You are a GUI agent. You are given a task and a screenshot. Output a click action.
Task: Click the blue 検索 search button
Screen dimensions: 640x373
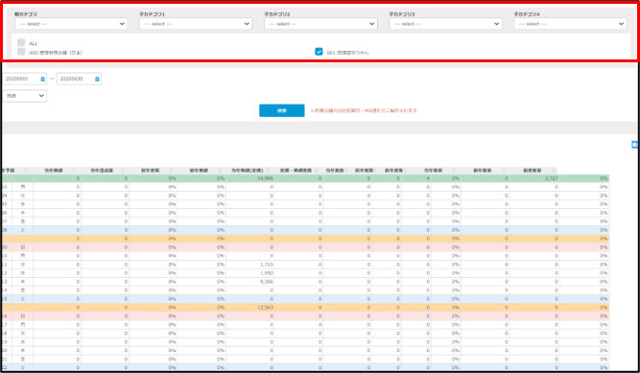click(282, 110)
